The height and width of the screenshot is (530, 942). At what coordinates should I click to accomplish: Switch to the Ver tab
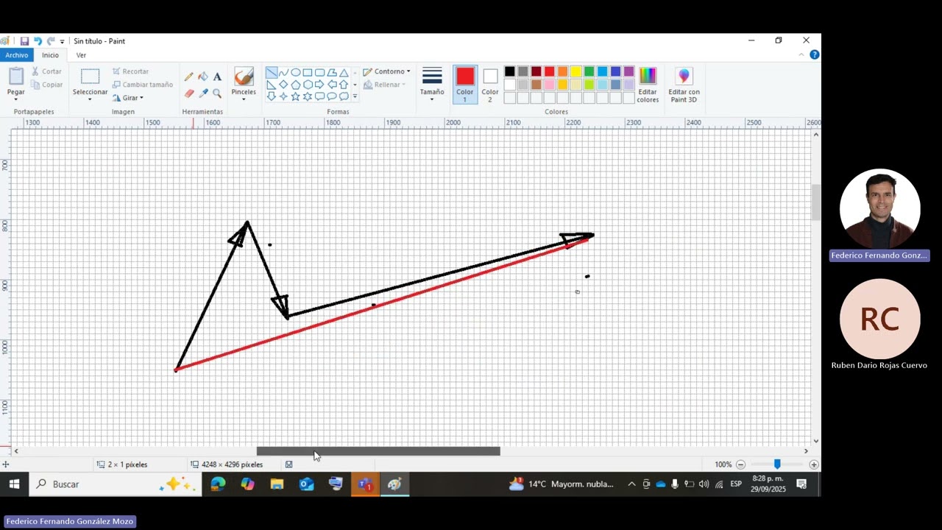pyautogui.click(x=81, y=55)
